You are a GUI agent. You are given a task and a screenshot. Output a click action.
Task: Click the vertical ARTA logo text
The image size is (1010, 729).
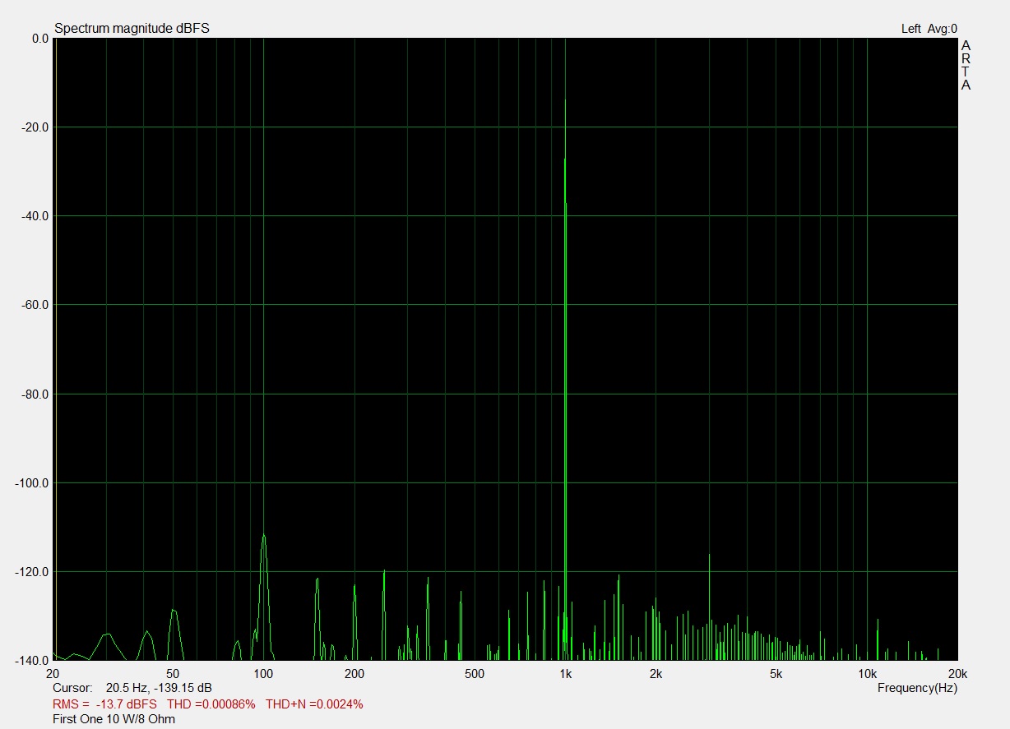tap(966, 65)
